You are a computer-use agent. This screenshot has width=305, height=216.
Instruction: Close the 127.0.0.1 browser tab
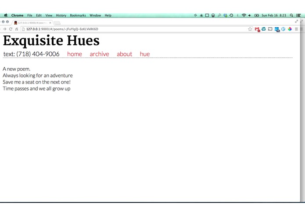50,23
